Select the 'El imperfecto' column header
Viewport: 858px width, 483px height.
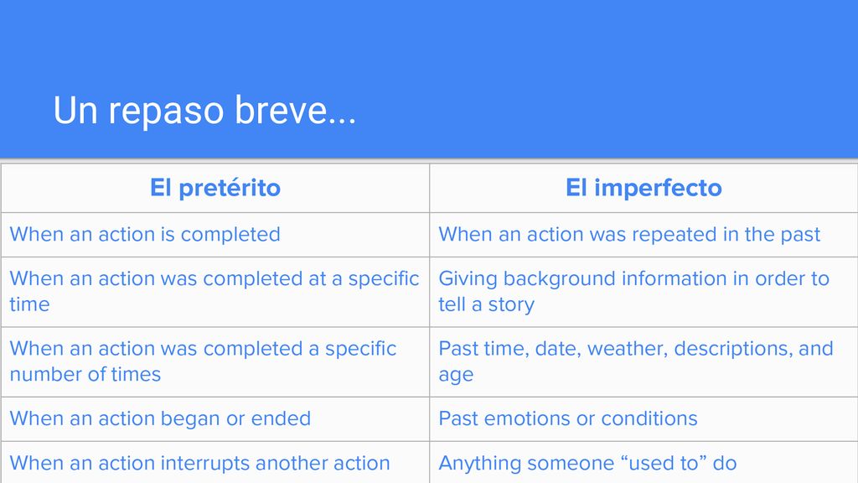coord(643,188)
